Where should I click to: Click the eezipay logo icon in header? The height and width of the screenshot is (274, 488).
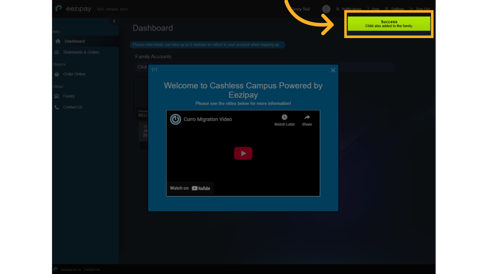click(59, 9)
